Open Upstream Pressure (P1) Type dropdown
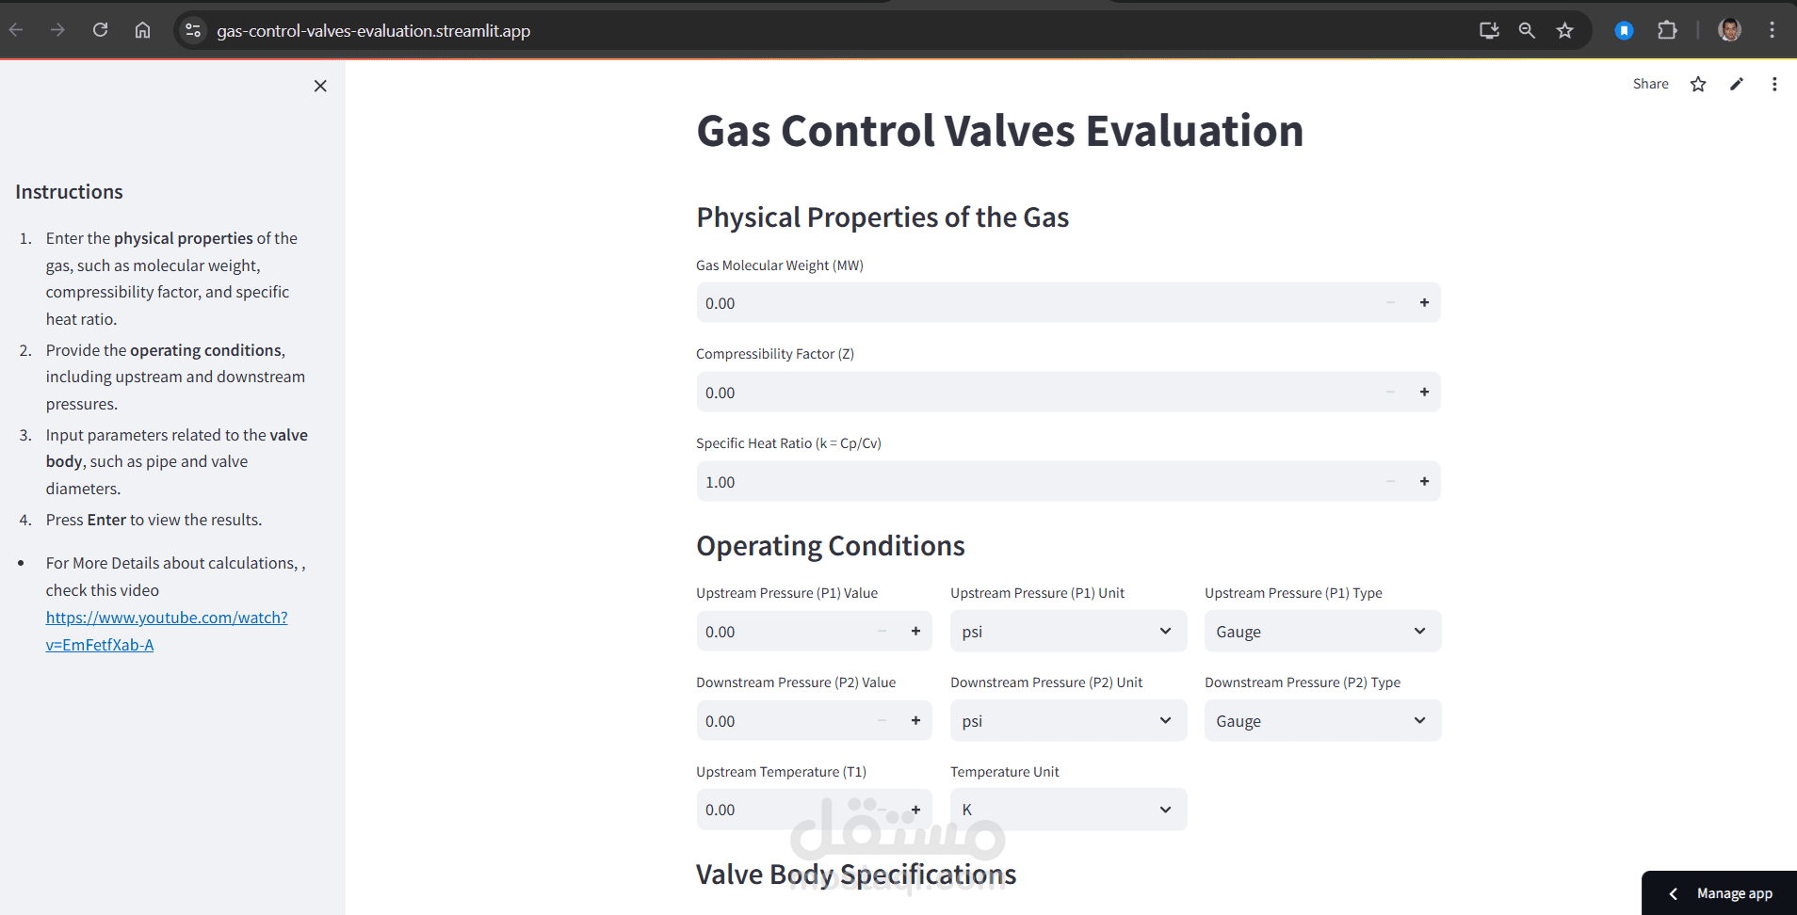Screen dimensions: 1797x915 point(1321,631)
